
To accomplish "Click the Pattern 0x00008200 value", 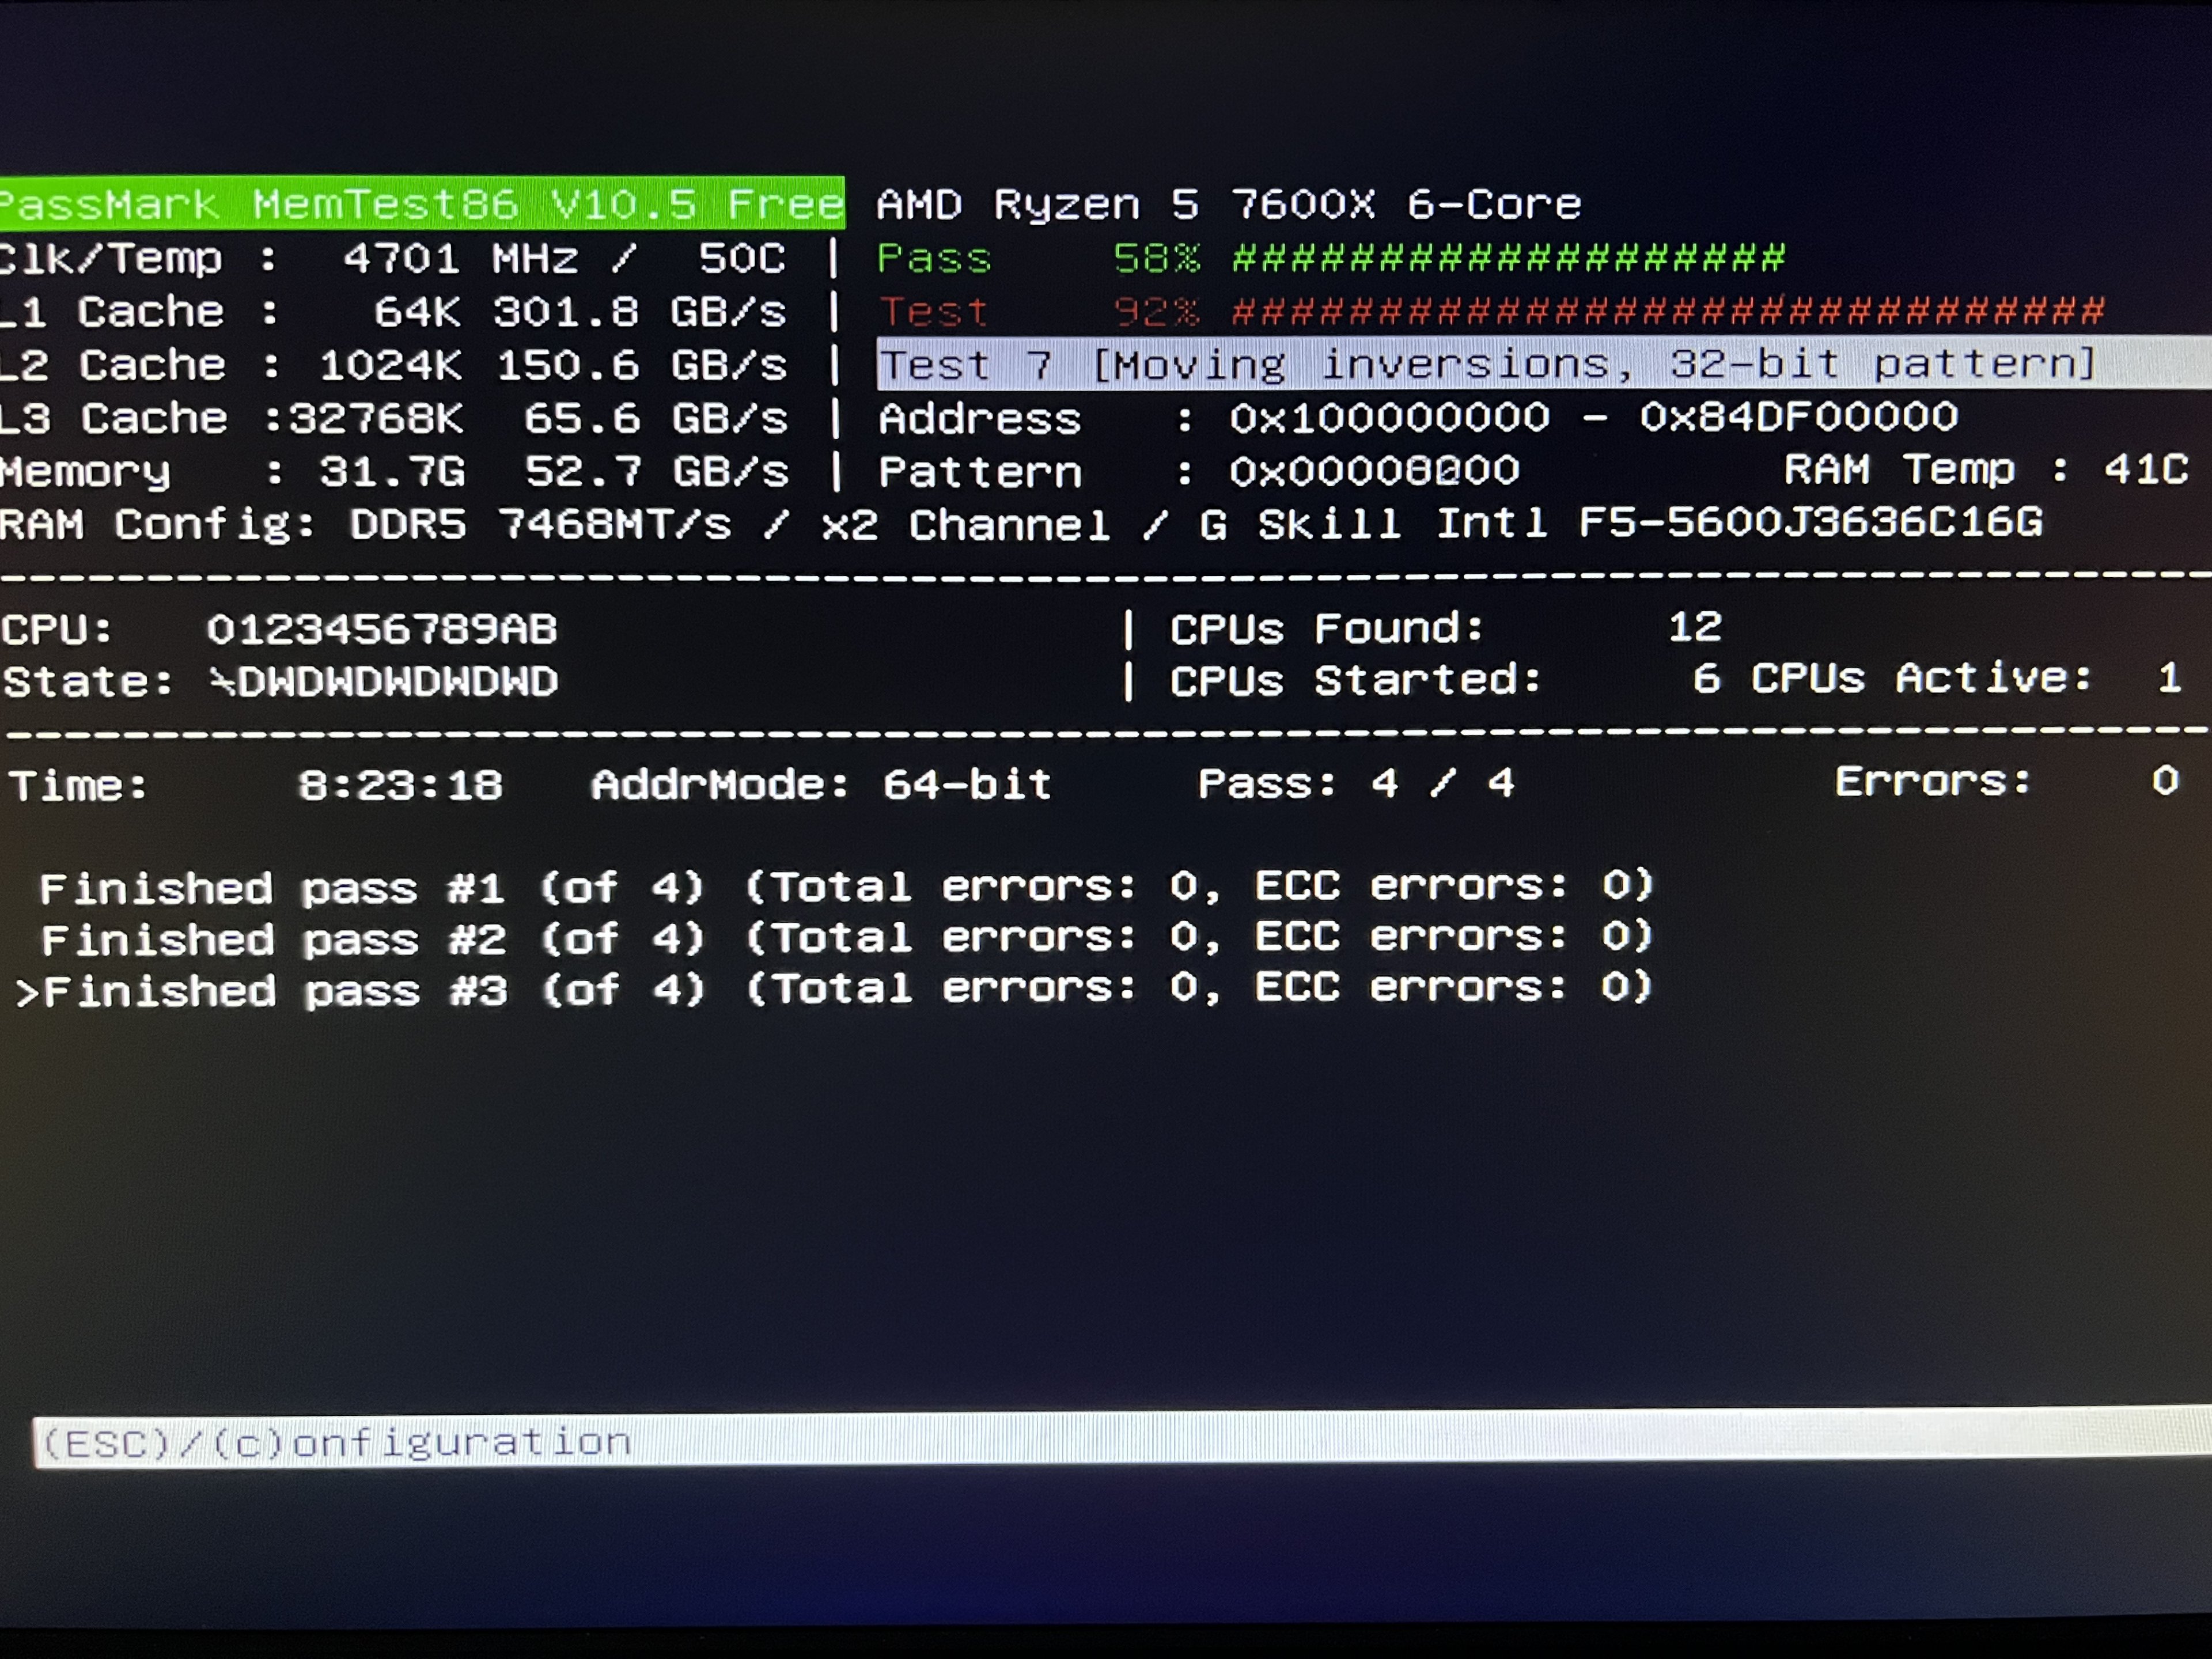I will pos(1374,470).
